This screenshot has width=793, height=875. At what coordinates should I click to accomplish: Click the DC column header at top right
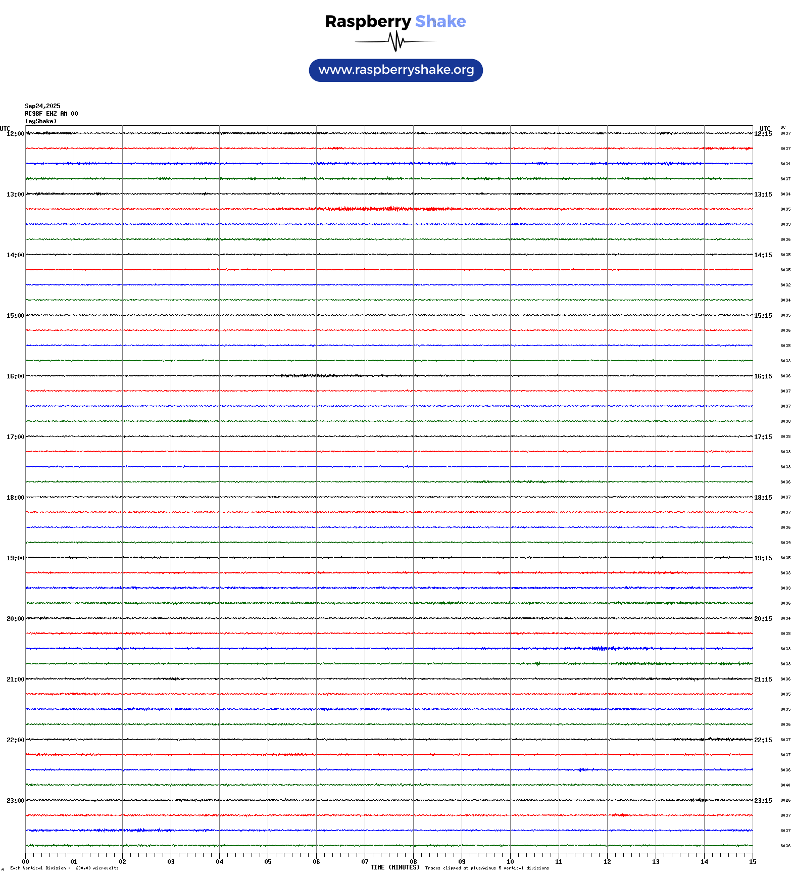pyautogui.click(x=783, y=127)
